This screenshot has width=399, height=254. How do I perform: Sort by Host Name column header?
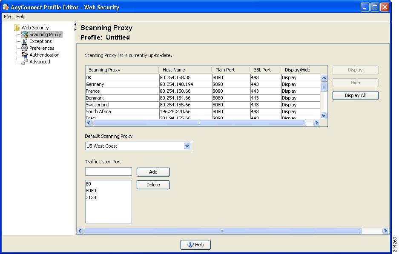(x=185, y=70)
